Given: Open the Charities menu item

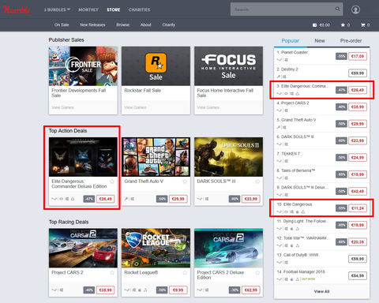Looking at the screenshot, I should tap(140, 9).
